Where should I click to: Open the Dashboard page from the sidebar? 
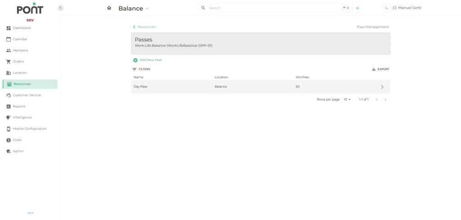(21, 28)
